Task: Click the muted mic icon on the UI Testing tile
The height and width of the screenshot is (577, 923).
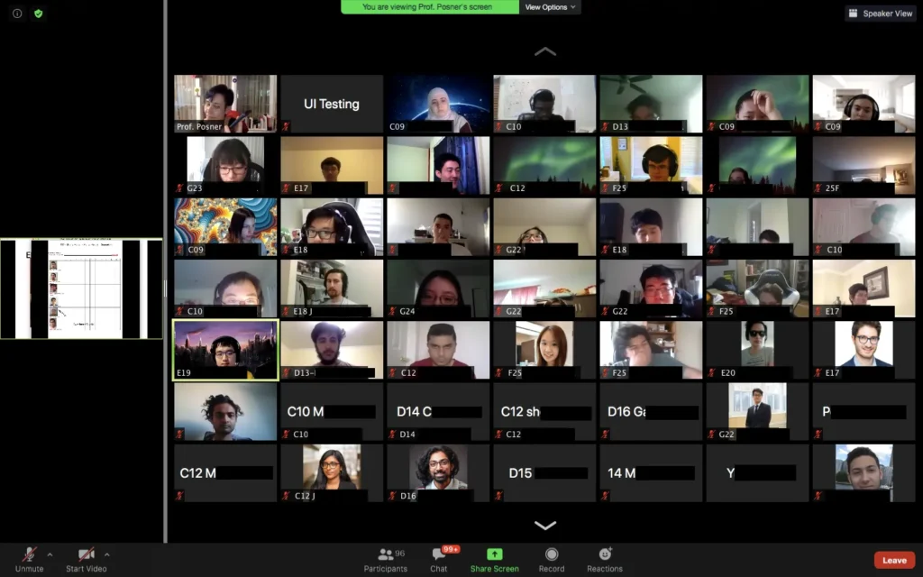Action: [x=285, y=126]
